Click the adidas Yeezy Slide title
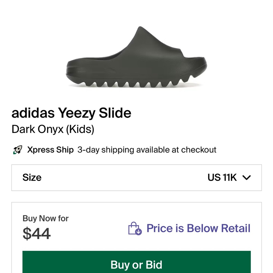 coord(72,113)
